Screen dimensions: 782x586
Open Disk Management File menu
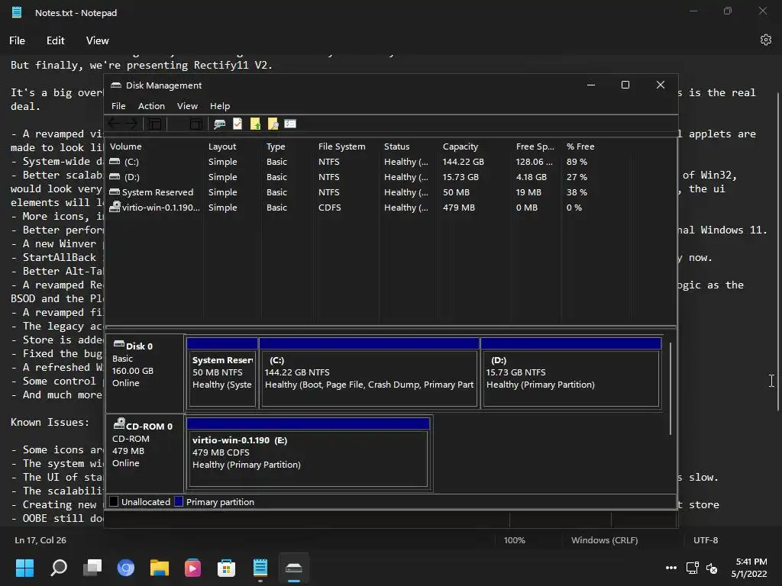[x=118, y=105]
